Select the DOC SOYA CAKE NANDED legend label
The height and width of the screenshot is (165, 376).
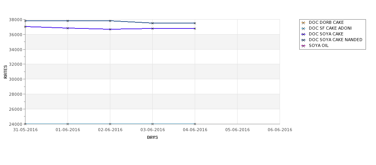click(x=336, y=40)
